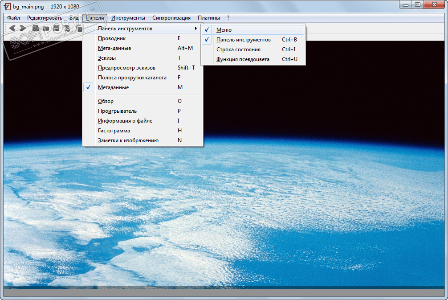Screen dimensions: 448x300
Task: Click the open folder toolbar icon
Action: coord(36,28)
